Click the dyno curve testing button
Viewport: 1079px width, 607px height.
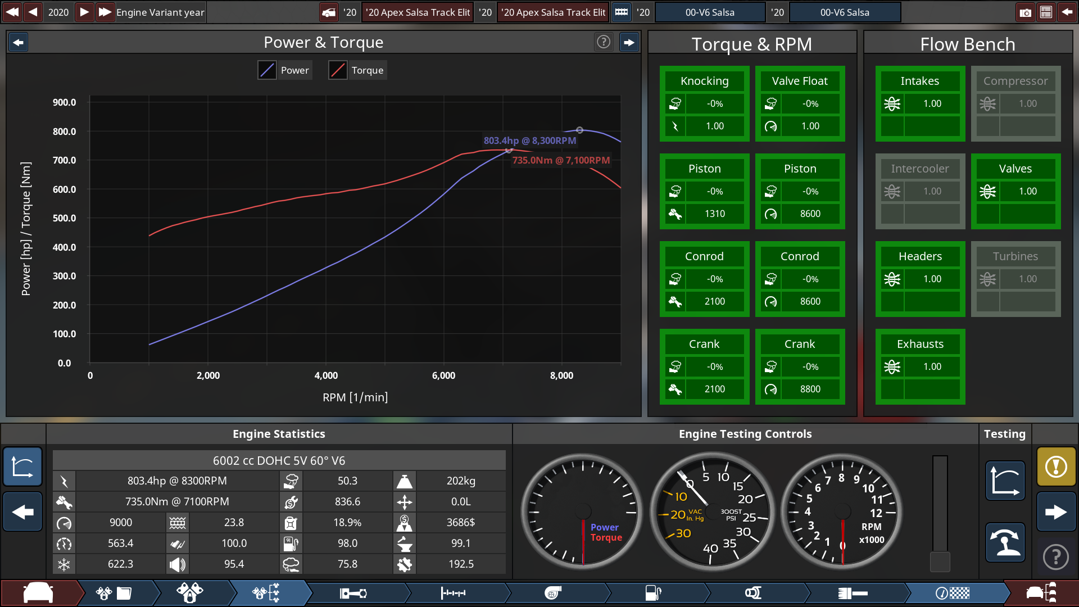(x=1005, y=481)
